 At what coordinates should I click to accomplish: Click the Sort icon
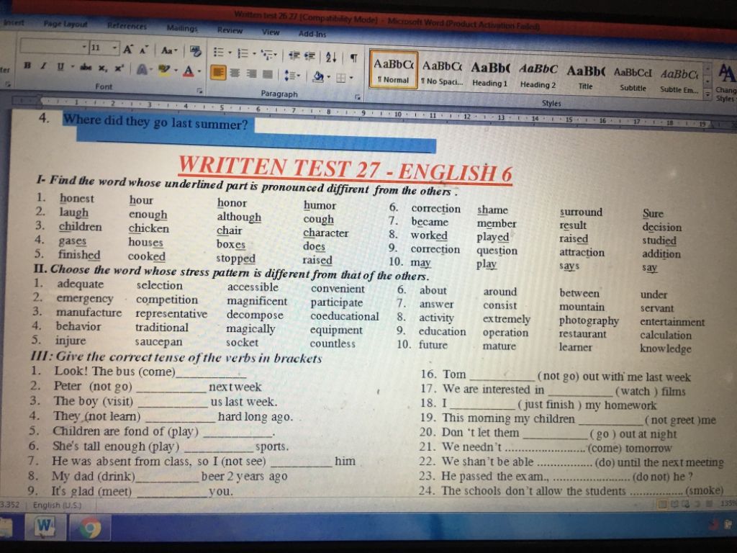click(331, 57)
